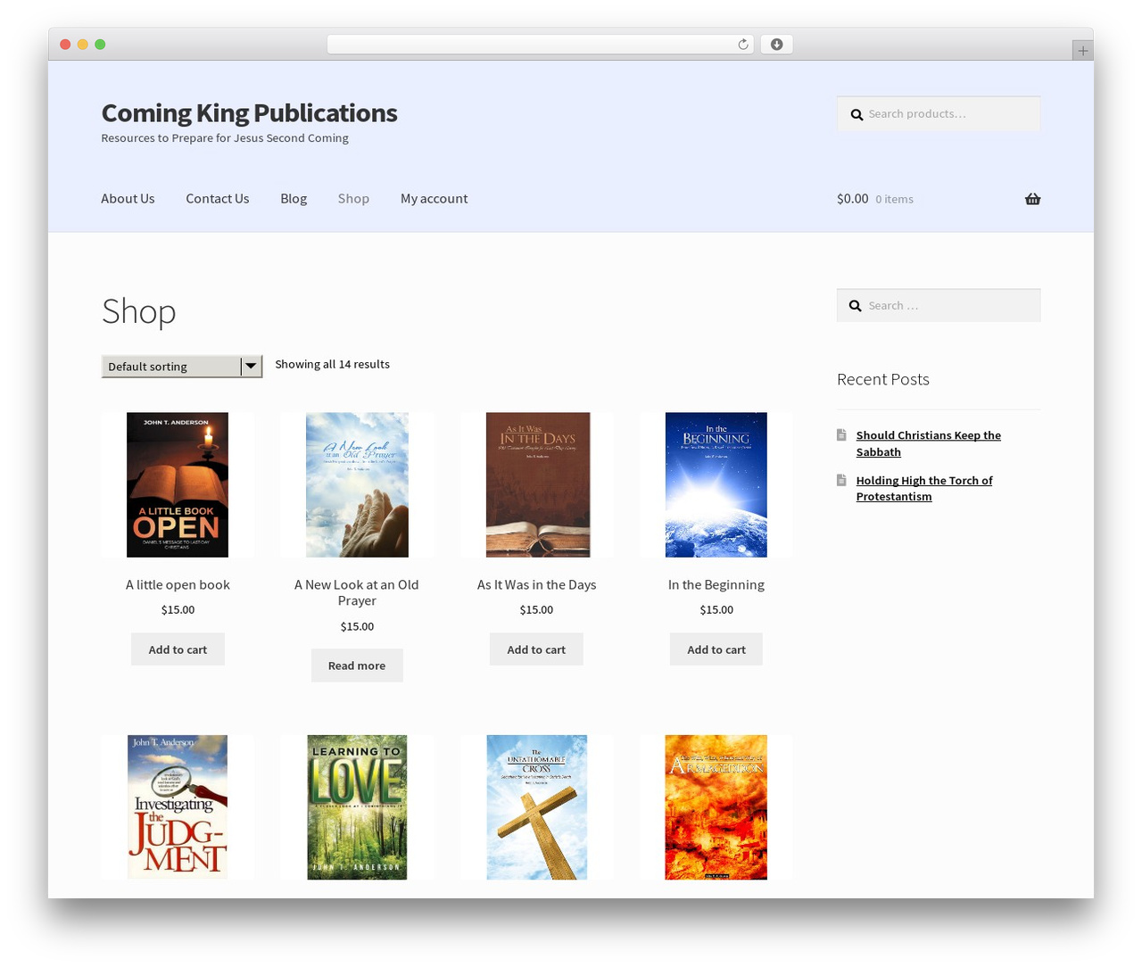Open the Contact Us menu item
The image size is (1142, 967).
[218, 199]
